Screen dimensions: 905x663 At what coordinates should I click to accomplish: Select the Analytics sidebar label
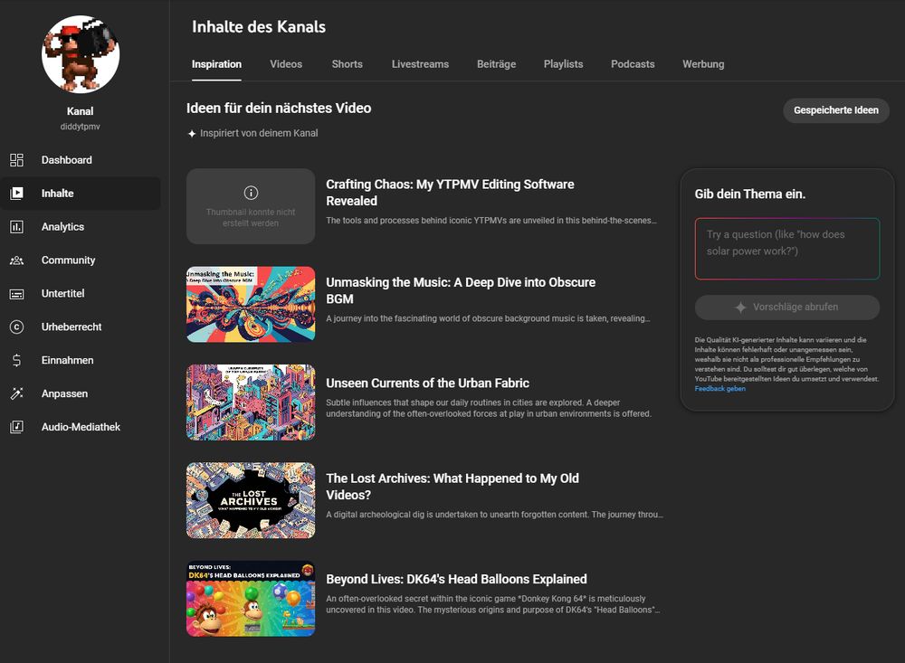click(x=62, y=227)
